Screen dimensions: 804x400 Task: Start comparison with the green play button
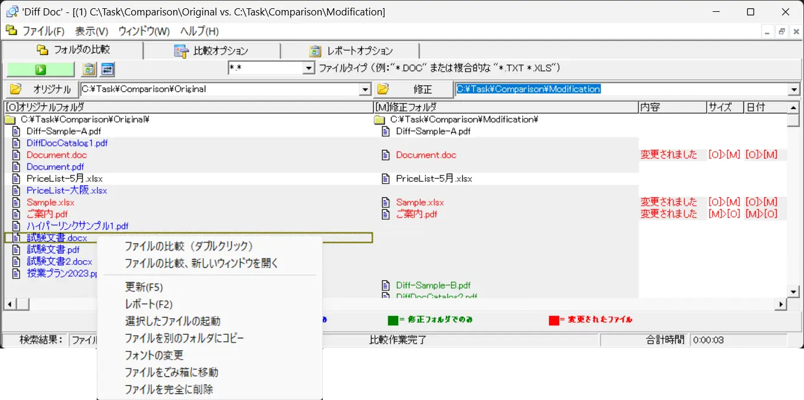pyautogui.click(x=40, y=69)
